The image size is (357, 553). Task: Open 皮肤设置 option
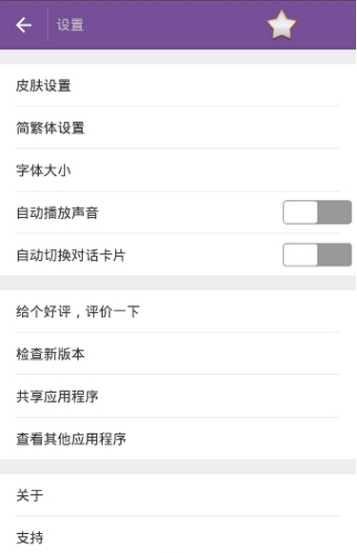click(178, 86)
